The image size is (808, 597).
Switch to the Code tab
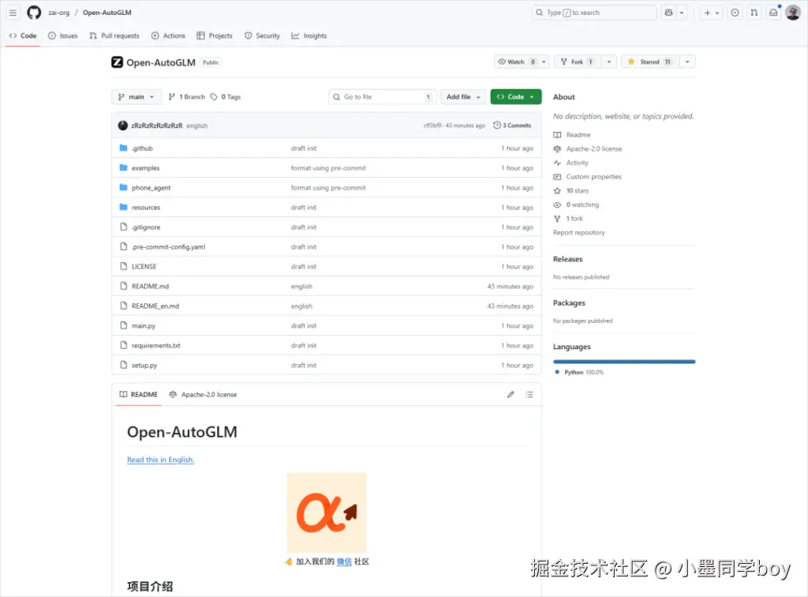[x=23, y=36]
